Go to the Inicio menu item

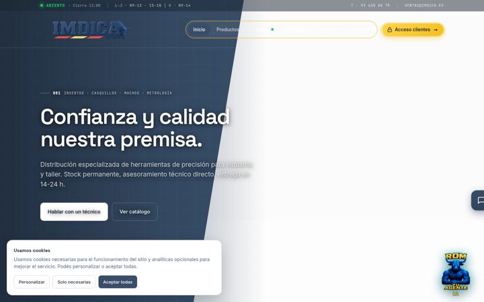199,30
